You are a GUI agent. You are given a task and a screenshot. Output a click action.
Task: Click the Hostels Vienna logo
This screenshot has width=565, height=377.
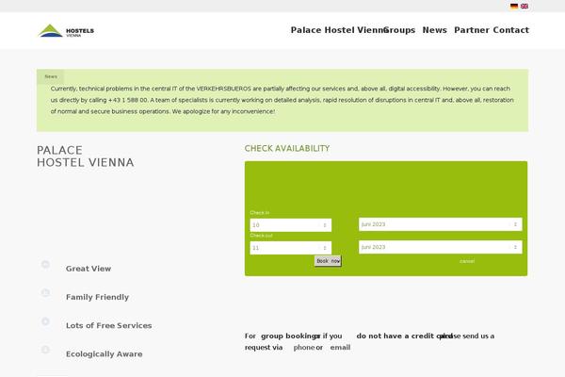tap(66, 31)
